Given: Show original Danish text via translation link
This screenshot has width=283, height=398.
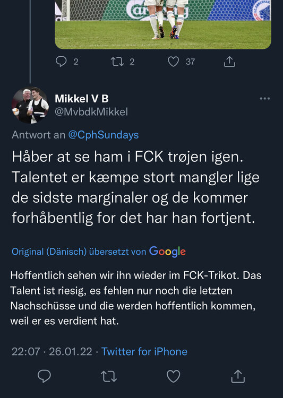Looking at the screenshot, I should (x=79, y=252).
